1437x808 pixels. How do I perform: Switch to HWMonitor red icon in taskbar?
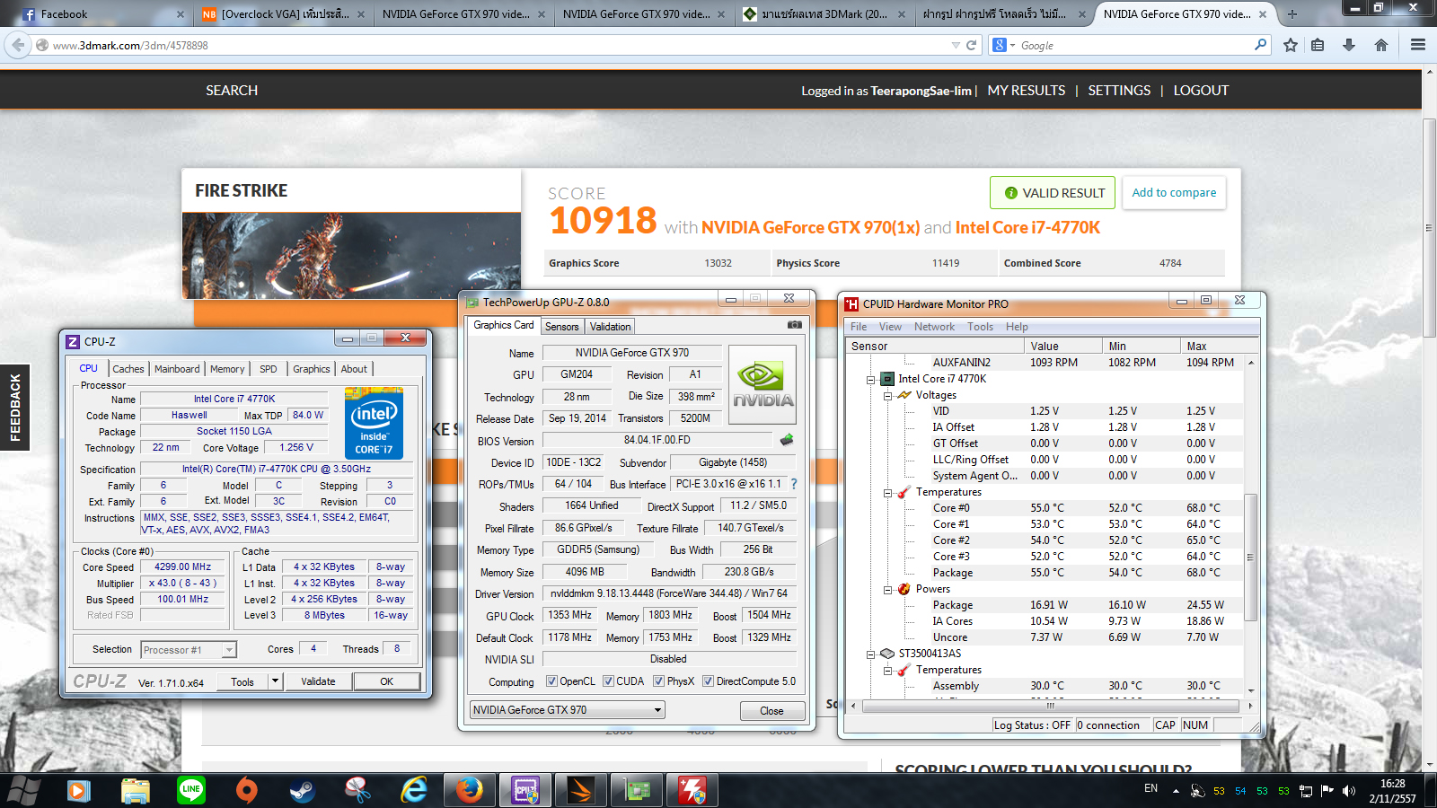[692, 791]
